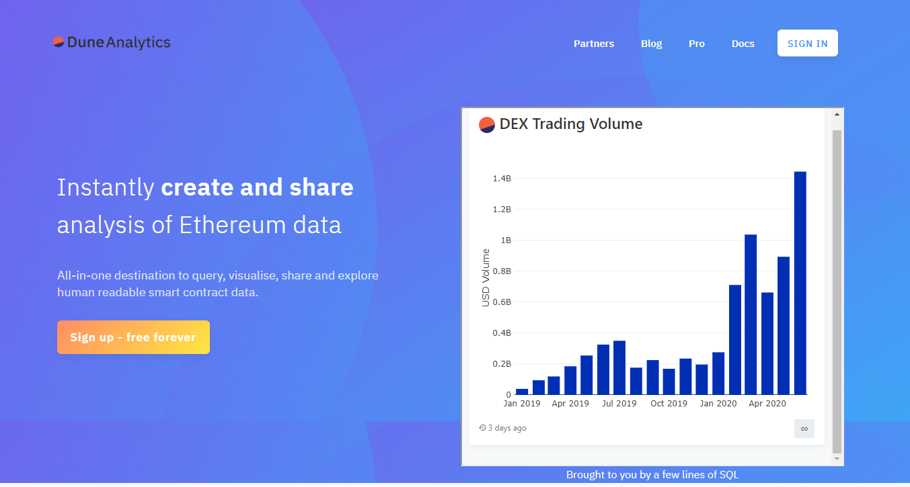Screen dimensions: 910x487
Task: Select the bar above Jan 2020 label
Action: coord(718,373)
